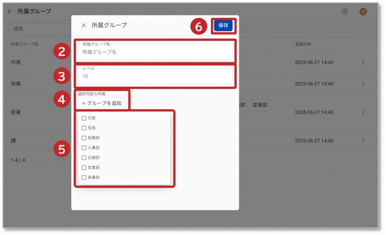This screenshot has width=386, height=235.
Task: Click the plus circle add icon
Action: click(x=345, y=11)
